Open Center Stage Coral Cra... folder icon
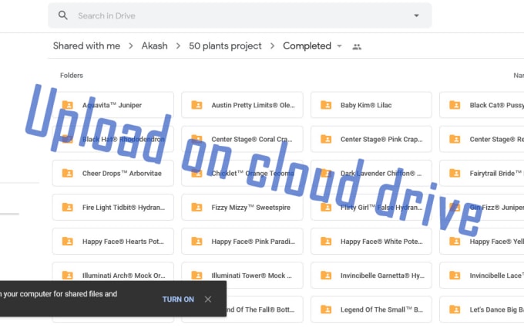 point(196,139)
